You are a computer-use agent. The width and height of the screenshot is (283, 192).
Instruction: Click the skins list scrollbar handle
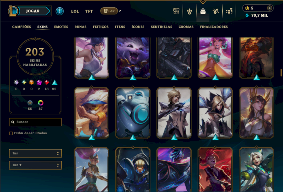tap(281, 73)
